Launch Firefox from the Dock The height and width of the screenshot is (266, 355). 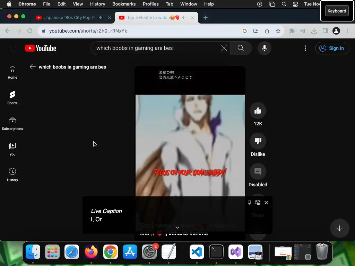click(x=91, y=252)
